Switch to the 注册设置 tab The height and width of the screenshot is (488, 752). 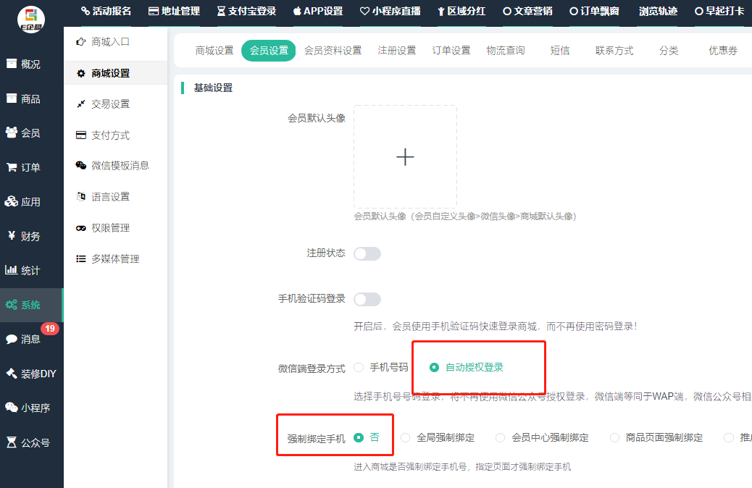tap(396, 51)
